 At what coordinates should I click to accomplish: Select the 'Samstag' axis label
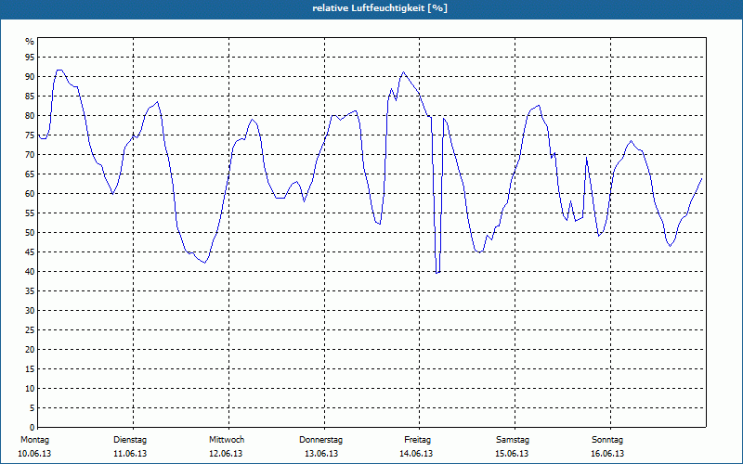click(513, 440)
